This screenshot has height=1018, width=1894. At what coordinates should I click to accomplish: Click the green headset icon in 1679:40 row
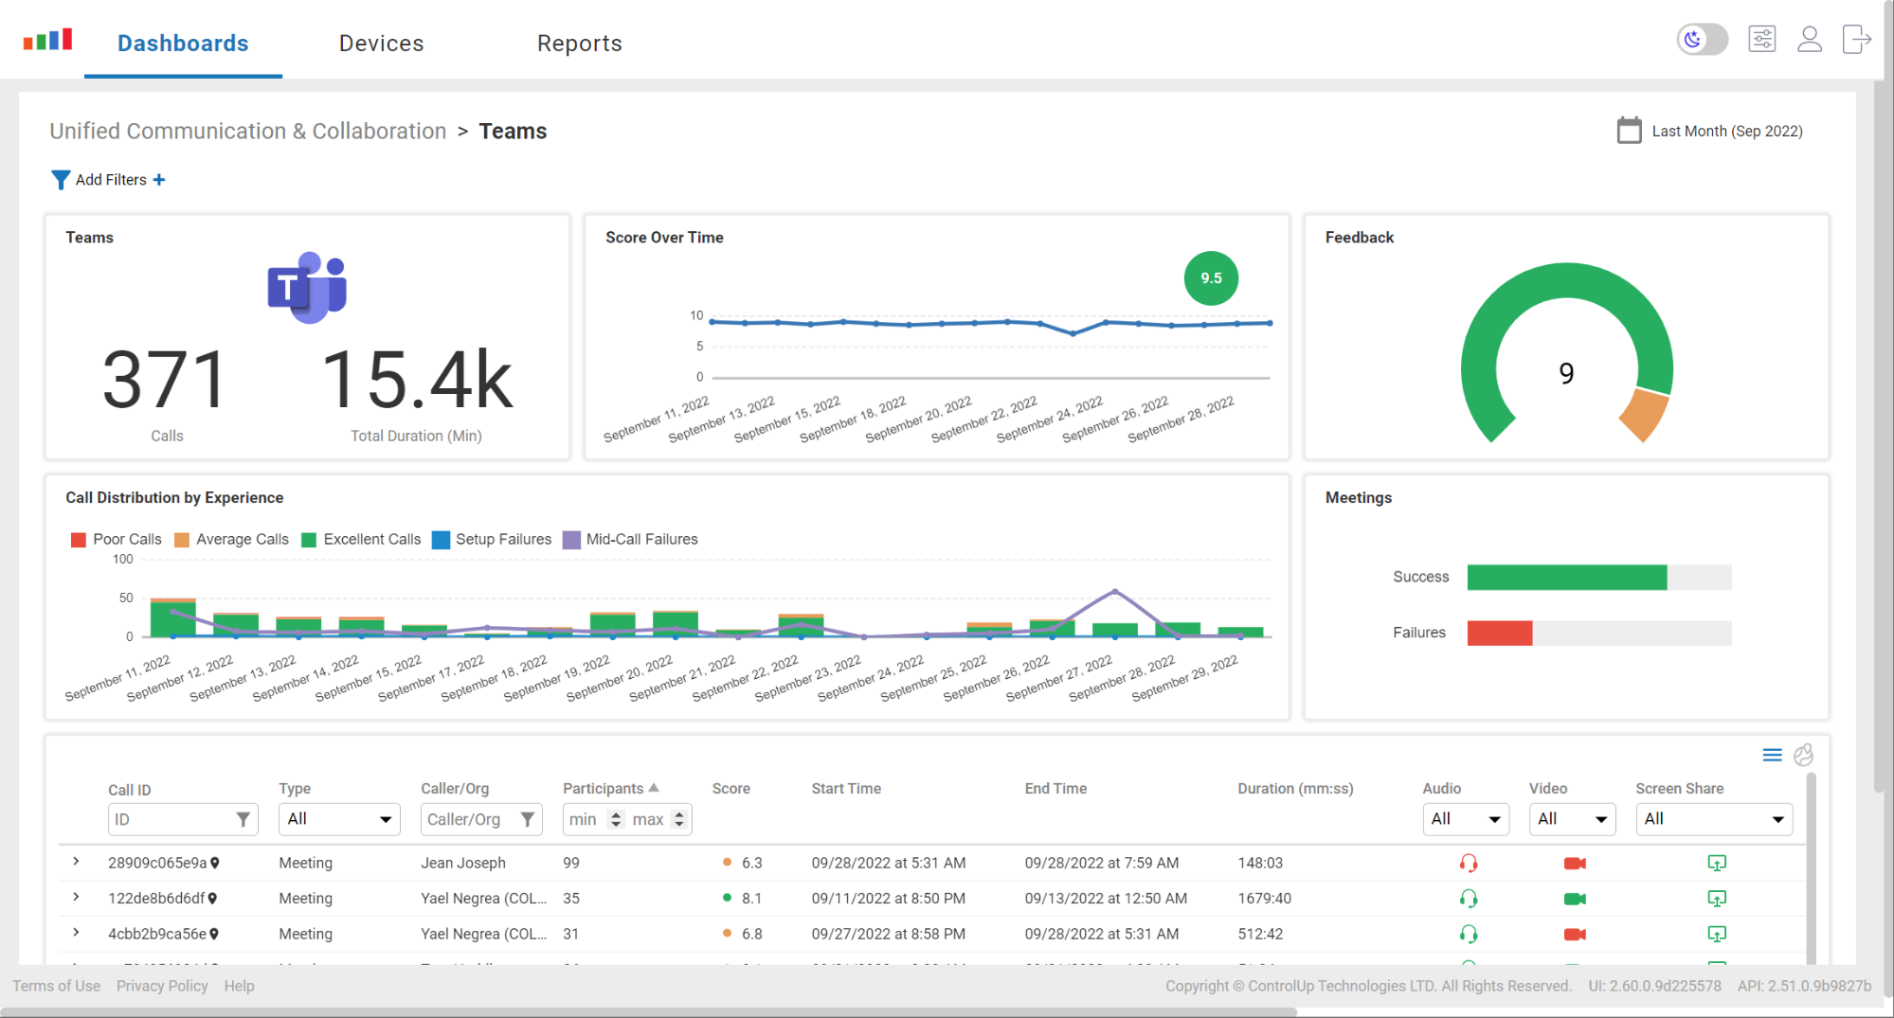point(1468,899)
